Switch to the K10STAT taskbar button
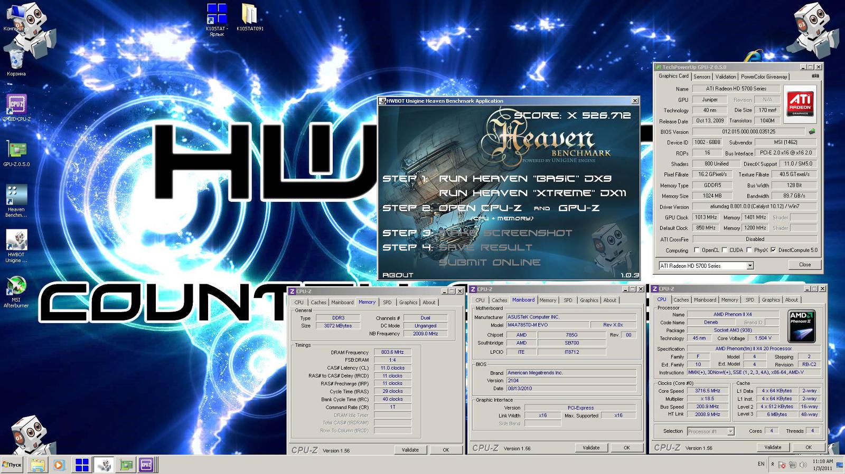 point(82,465)
